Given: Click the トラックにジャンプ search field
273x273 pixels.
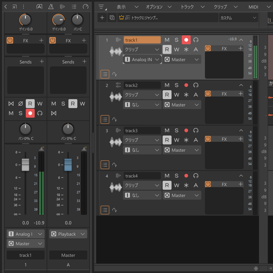Looking at the screenshot, I should tap(168, 18).
